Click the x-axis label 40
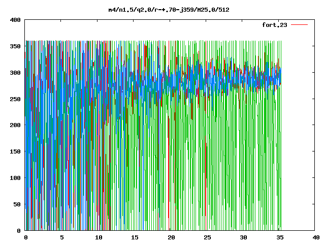325x244 pixels. 316,237
